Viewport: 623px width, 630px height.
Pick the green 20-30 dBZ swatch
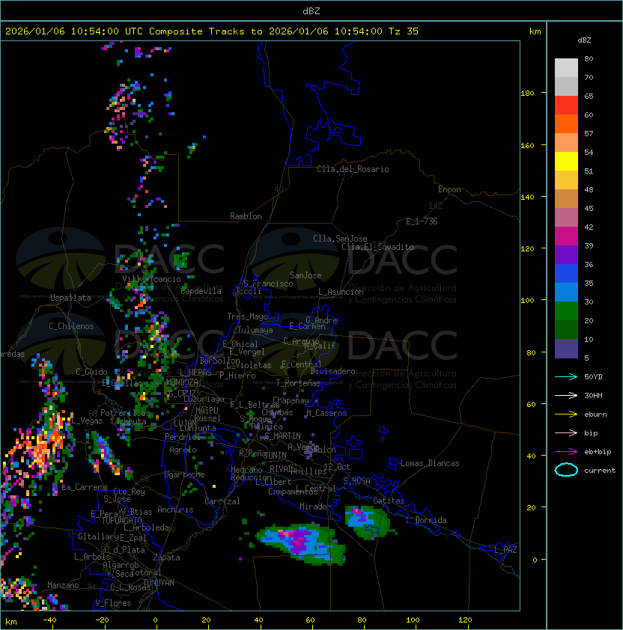566,311
